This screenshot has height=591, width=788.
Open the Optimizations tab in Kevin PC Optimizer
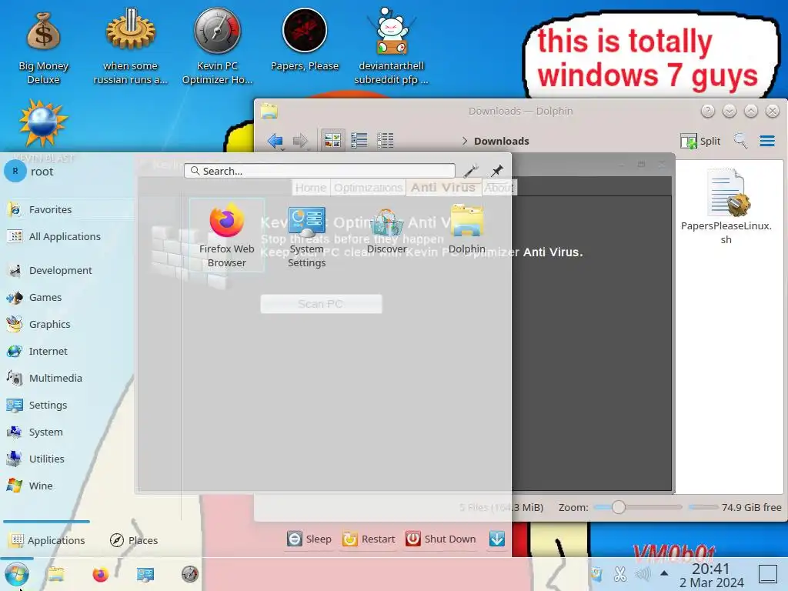pos(368,188)
